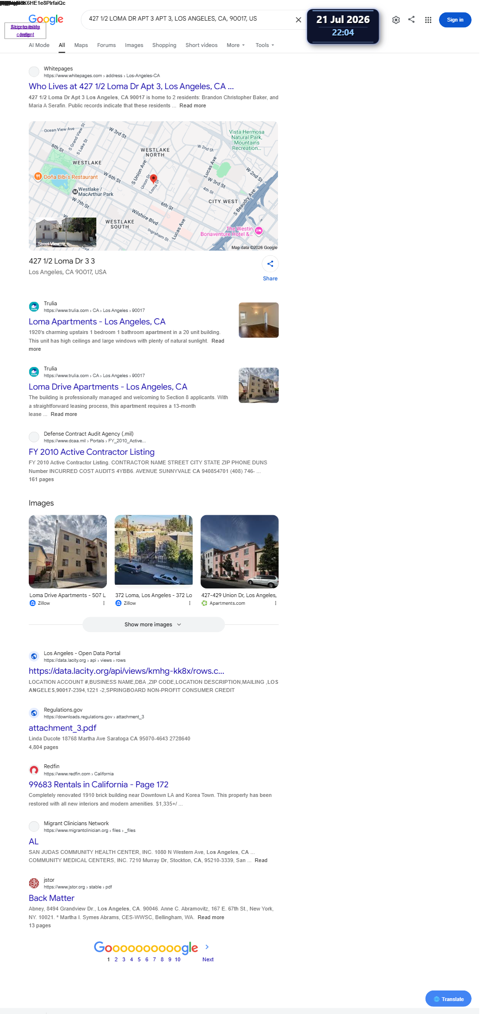Open attachment_3.pdf result
Viewport: 485px width, 1014px height.
(62, 728)
